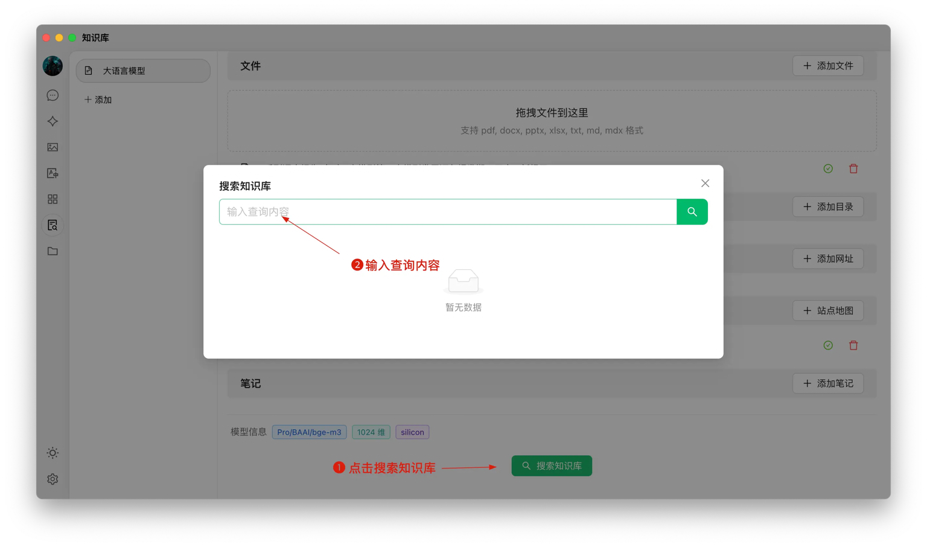The width and height of the screenshot is (927, 547).
Task: Select the Pro/BAAI/bge-m3 model tag
Action: coord(309,432)
